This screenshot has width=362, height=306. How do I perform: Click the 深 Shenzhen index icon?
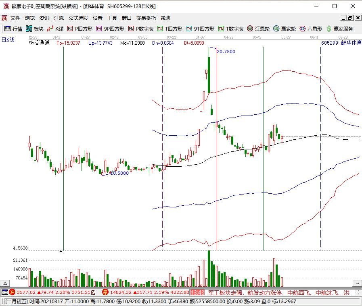pyautogui.click(x=105, y=292)
